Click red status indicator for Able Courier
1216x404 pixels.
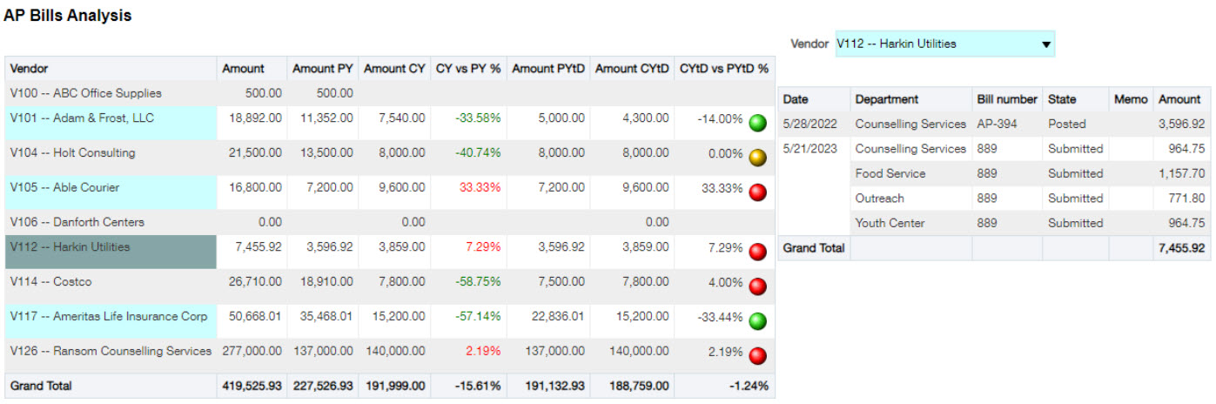click(x=757, y=192)
